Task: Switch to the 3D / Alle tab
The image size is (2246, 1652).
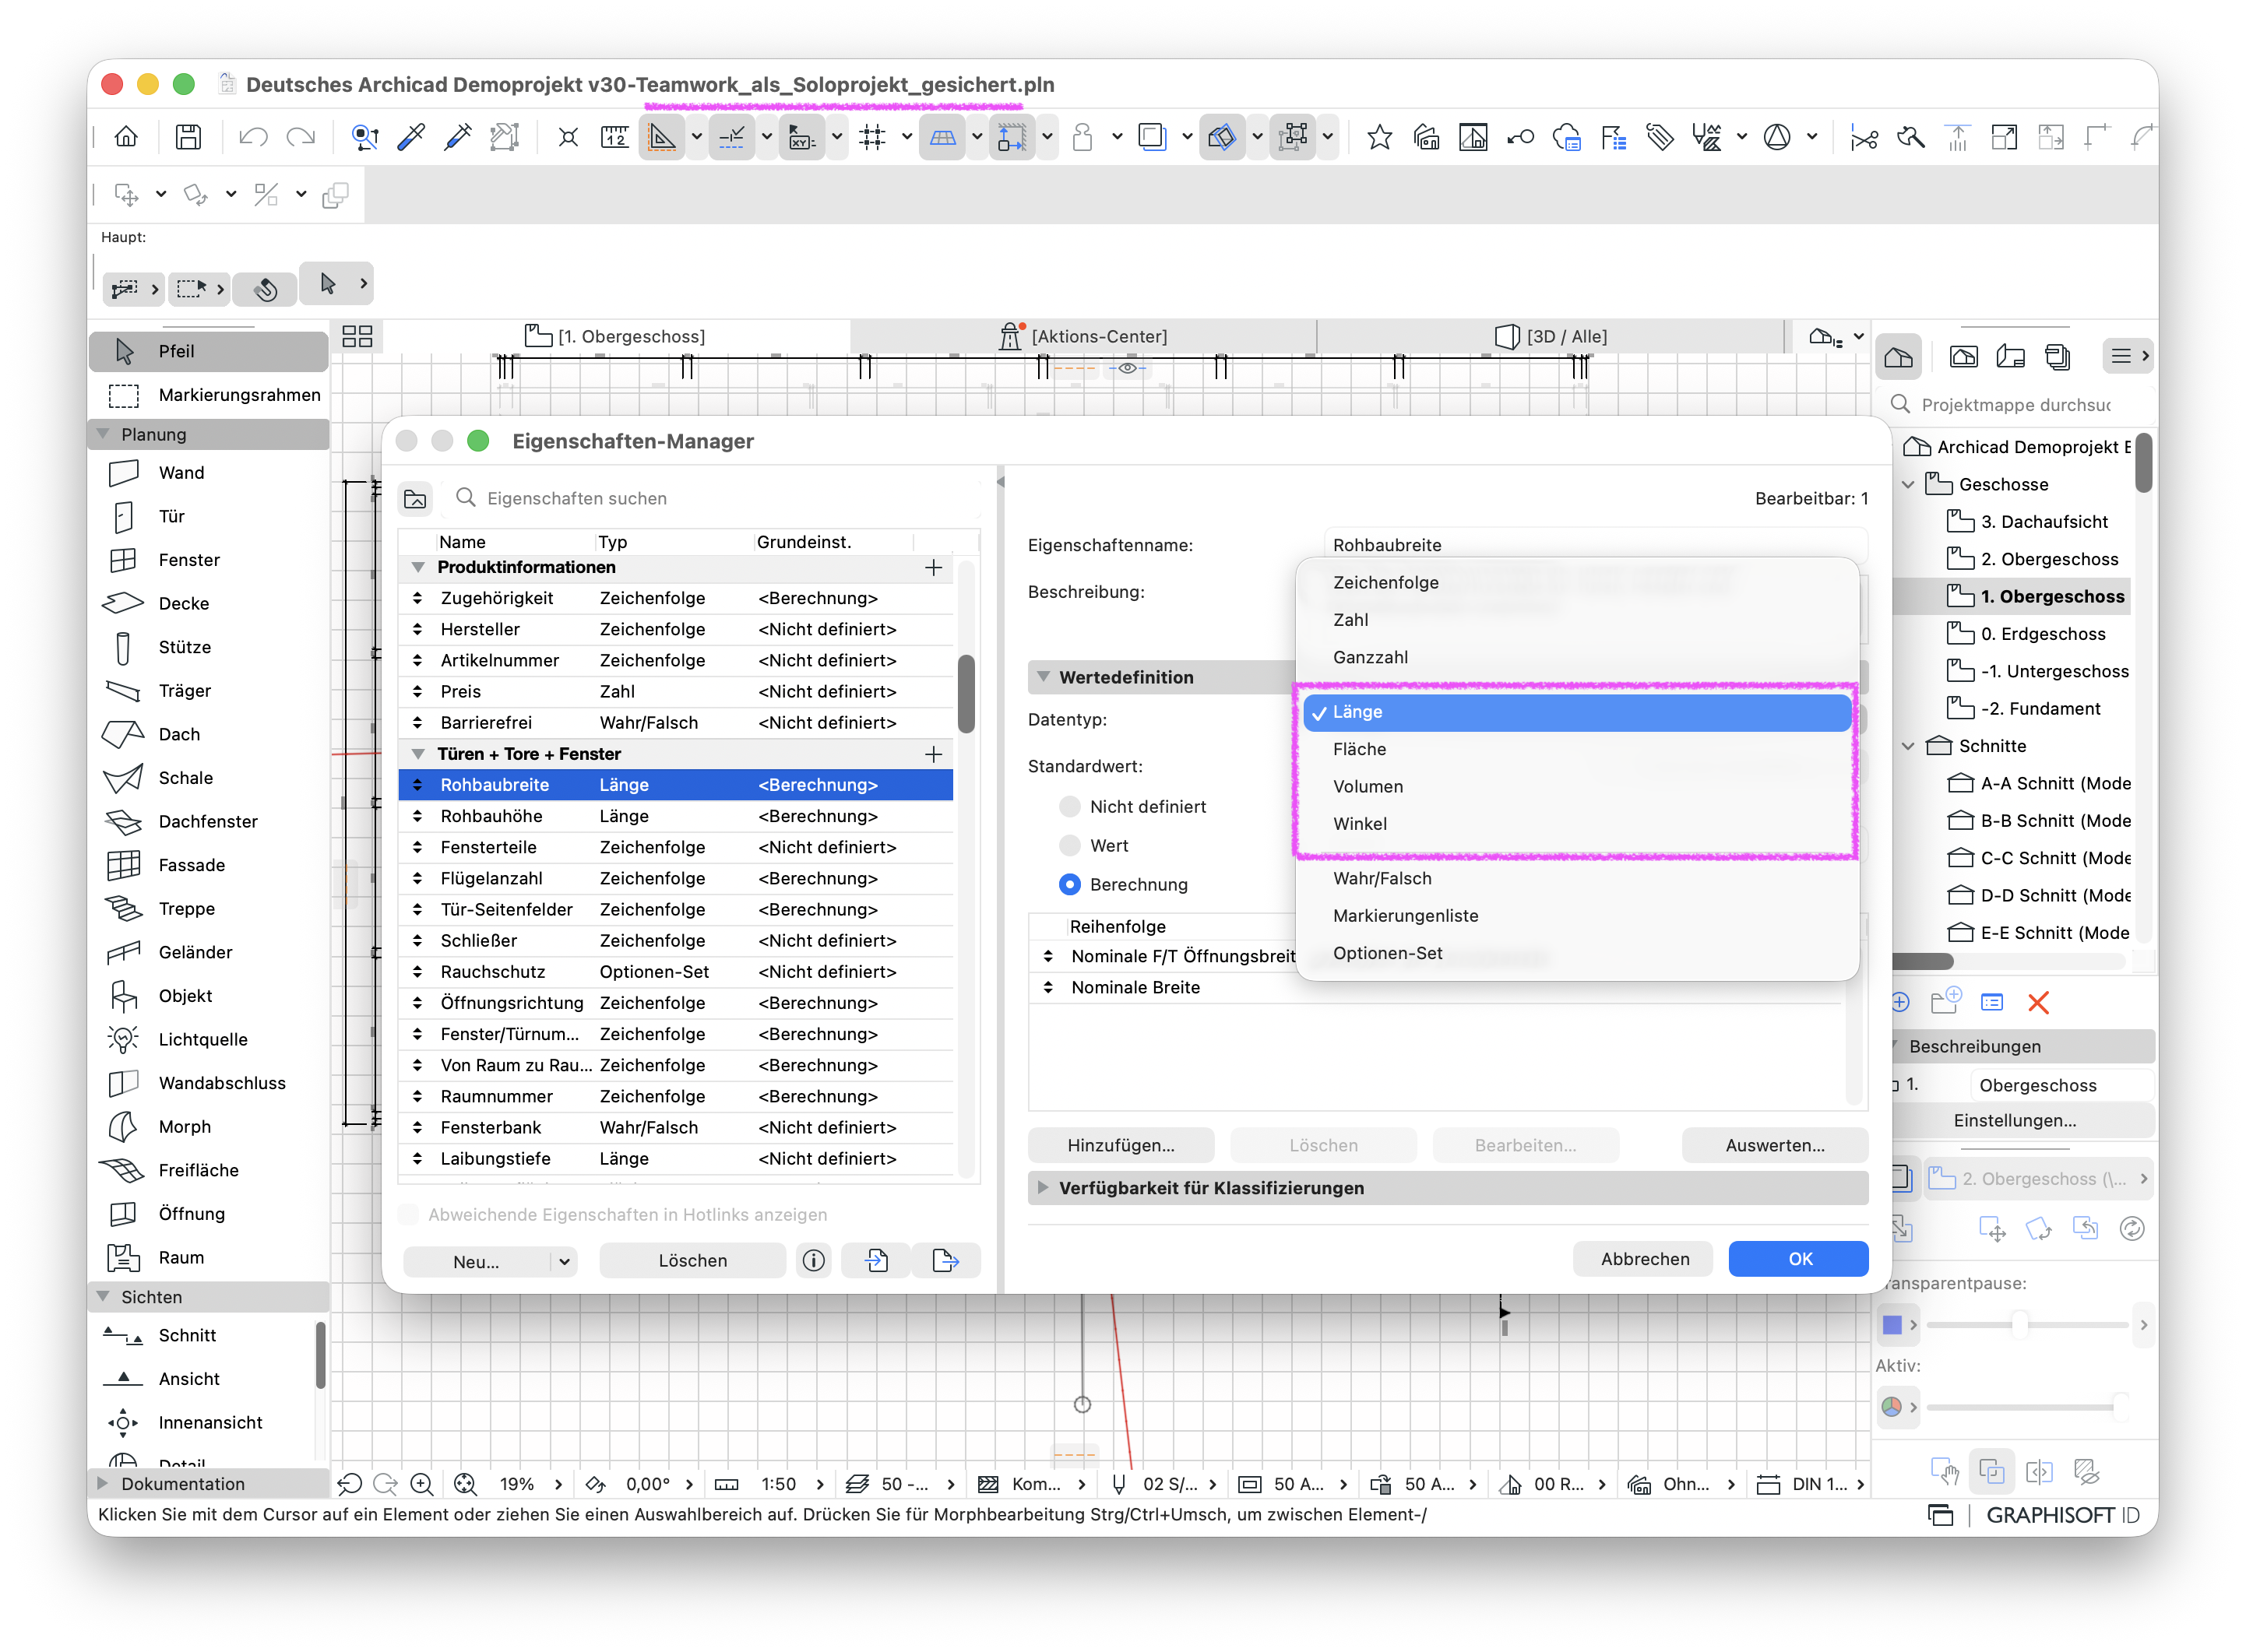Action: pos(1551,337)
